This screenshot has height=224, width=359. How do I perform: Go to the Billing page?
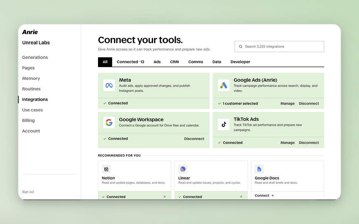[28, 120]
